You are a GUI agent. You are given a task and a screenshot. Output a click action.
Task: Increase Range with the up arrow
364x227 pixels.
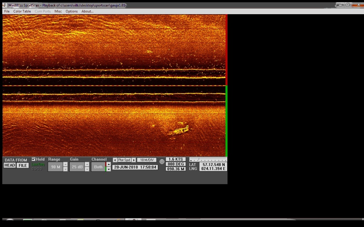click(x=65, y=164)
